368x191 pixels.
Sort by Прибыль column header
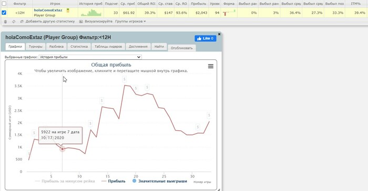pyautogui.click(x=199, y=4)
